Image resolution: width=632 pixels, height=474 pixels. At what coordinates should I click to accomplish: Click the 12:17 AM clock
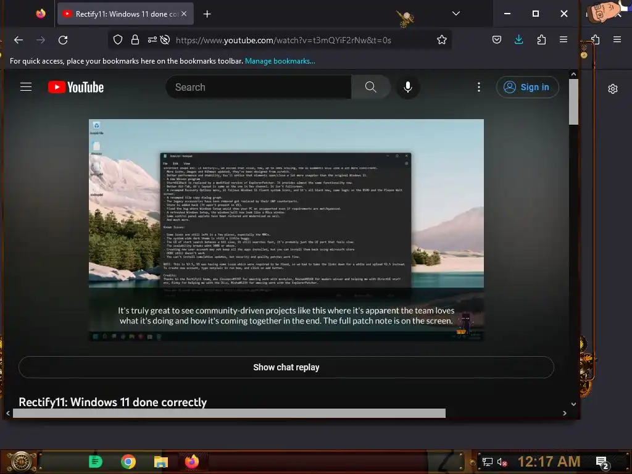[549, 462]
